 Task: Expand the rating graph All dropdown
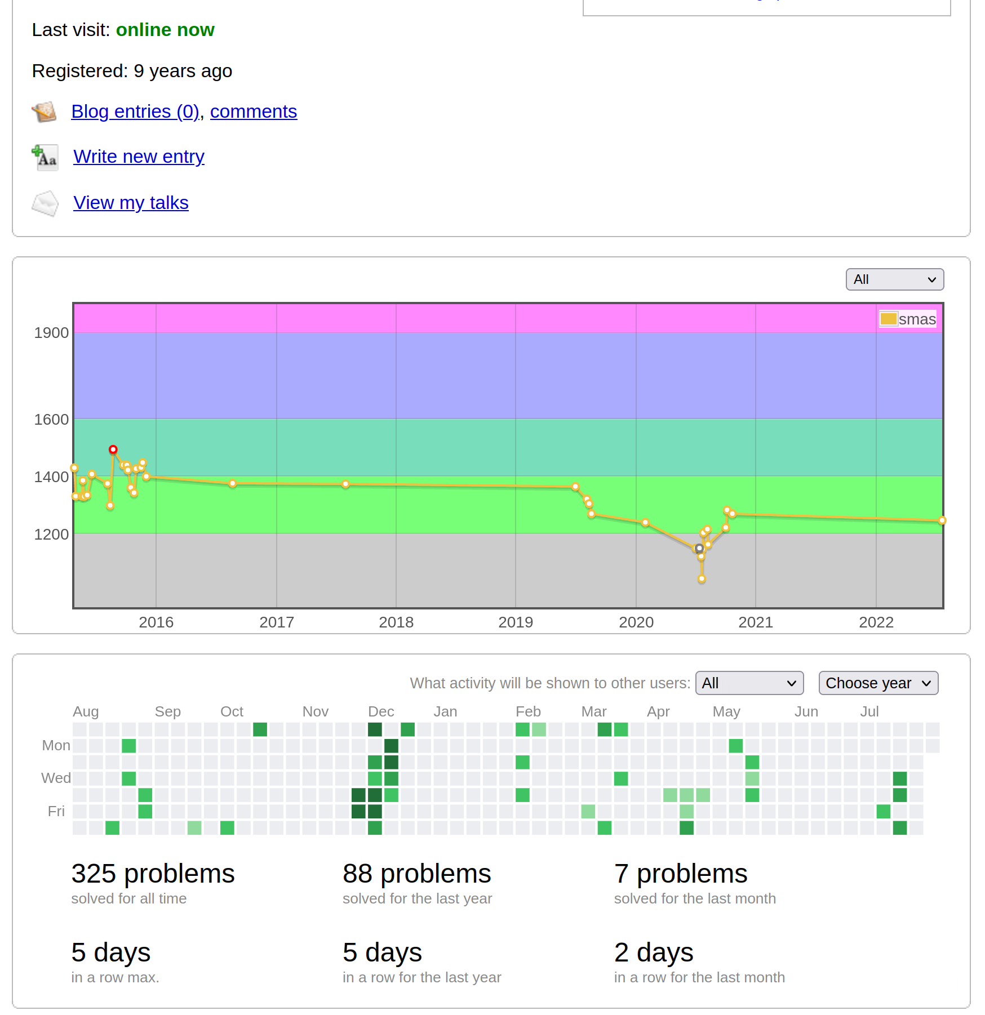coord(895,279)
